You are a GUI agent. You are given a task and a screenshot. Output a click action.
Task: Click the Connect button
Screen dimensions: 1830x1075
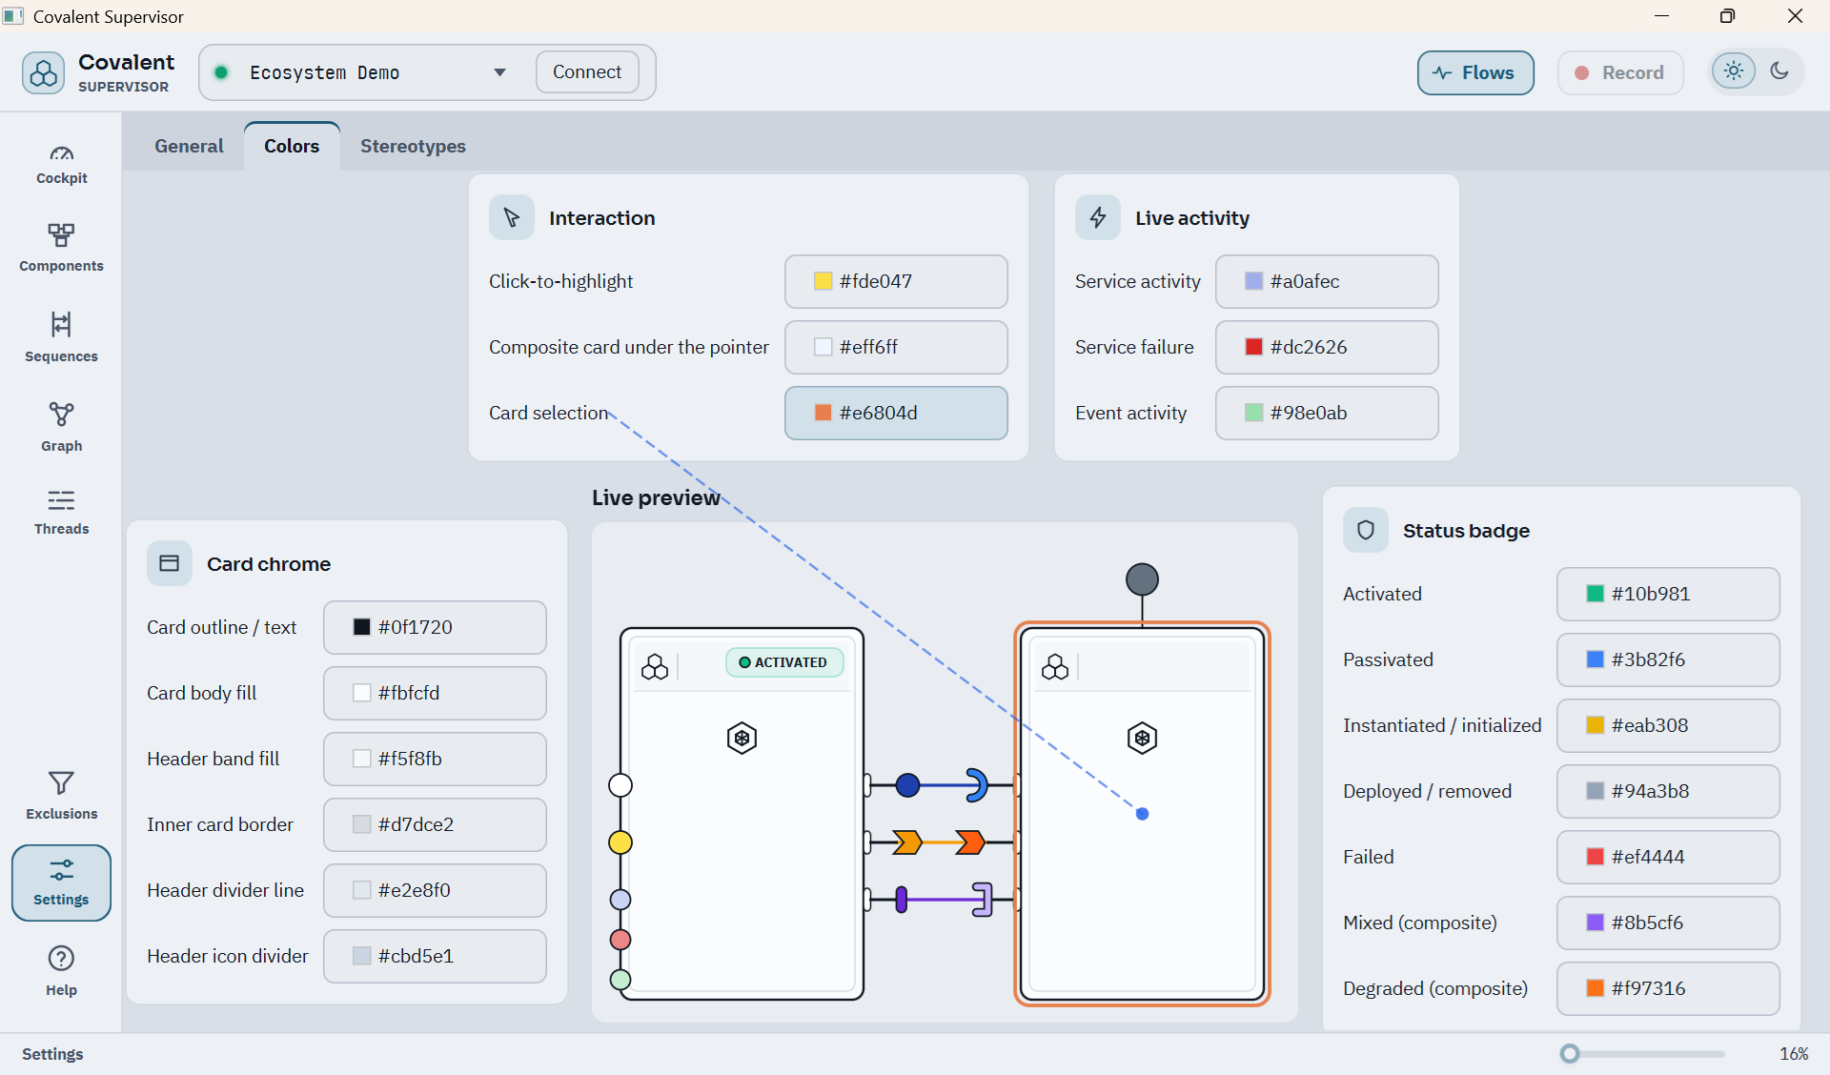587,72
